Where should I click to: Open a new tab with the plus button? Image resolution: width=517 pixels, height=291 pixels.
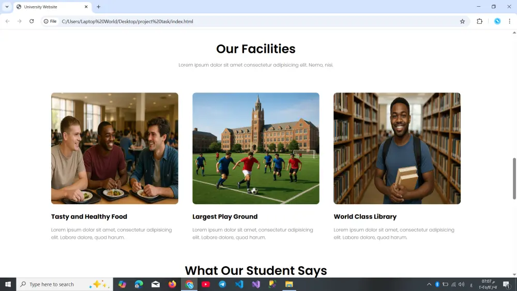coord(98,7)
